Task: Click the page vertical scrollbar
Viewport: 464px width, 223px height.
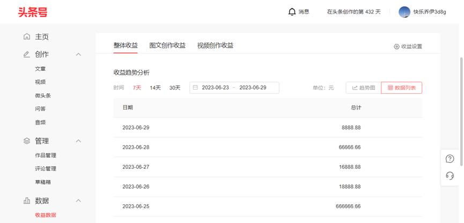Action: click(x=461, y=111)
